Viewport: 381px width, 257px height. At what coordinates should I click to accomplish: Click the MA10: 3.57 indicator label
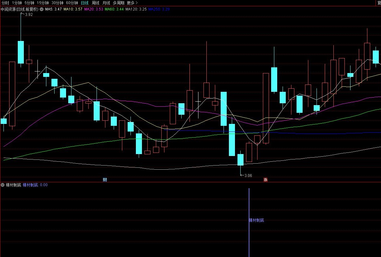73,9
